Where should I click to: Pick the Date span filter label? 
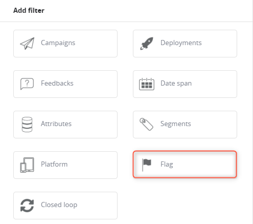(x=176, y=84)
